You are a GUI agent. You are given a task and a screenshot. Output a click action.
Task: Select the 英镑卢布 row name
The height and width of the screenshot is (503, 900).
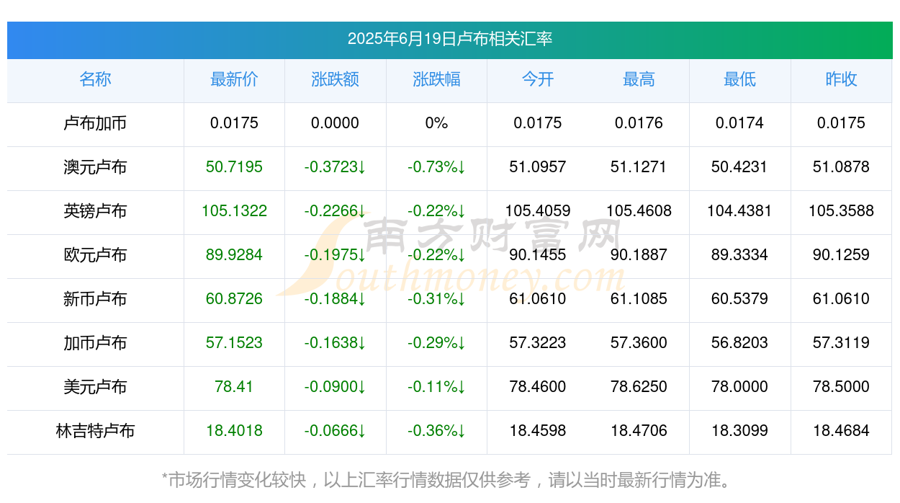coord(95,211)
